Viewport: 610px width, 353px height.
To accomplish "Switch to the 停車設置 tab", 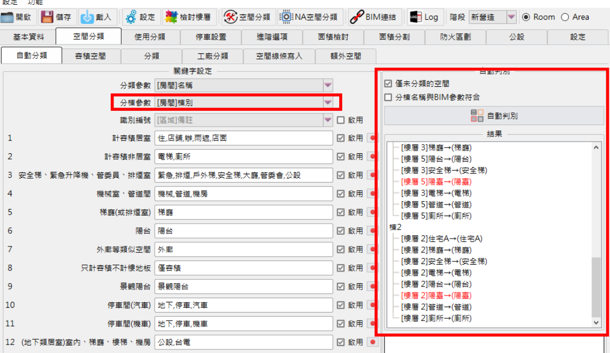I will coord(211,37).
